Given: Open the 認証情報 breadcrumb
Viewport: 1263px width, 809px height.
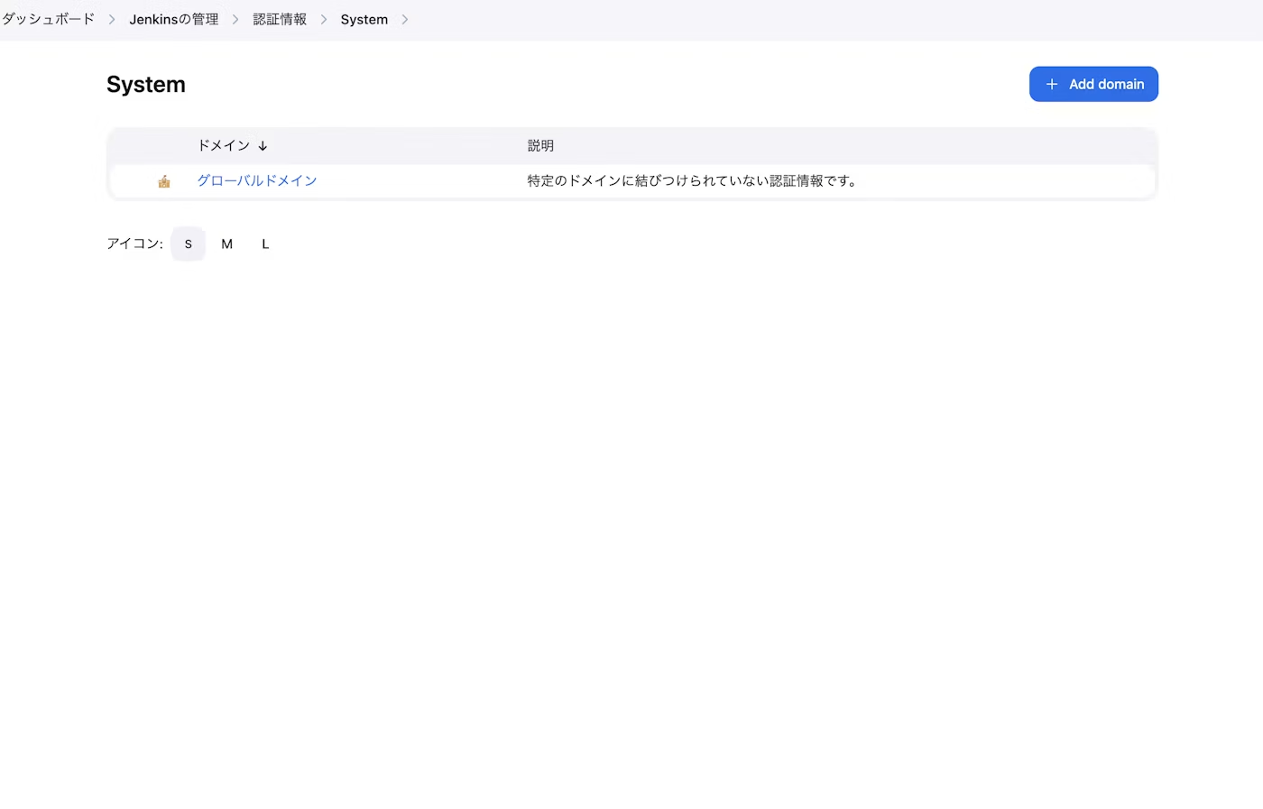Looking at the screenshot, I should (280, 19).
